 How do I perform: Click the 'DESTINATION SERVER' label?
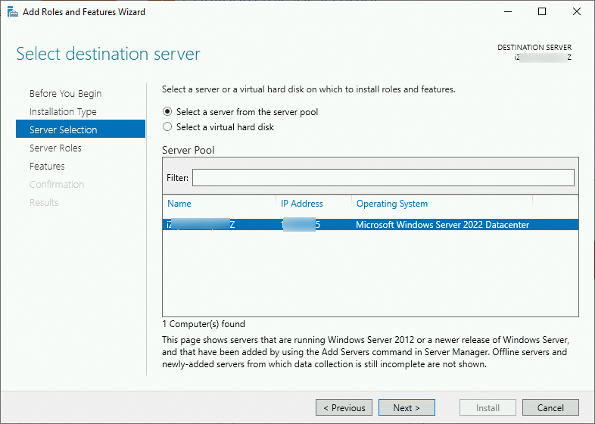pyautogui.click(x=534, y=48)
